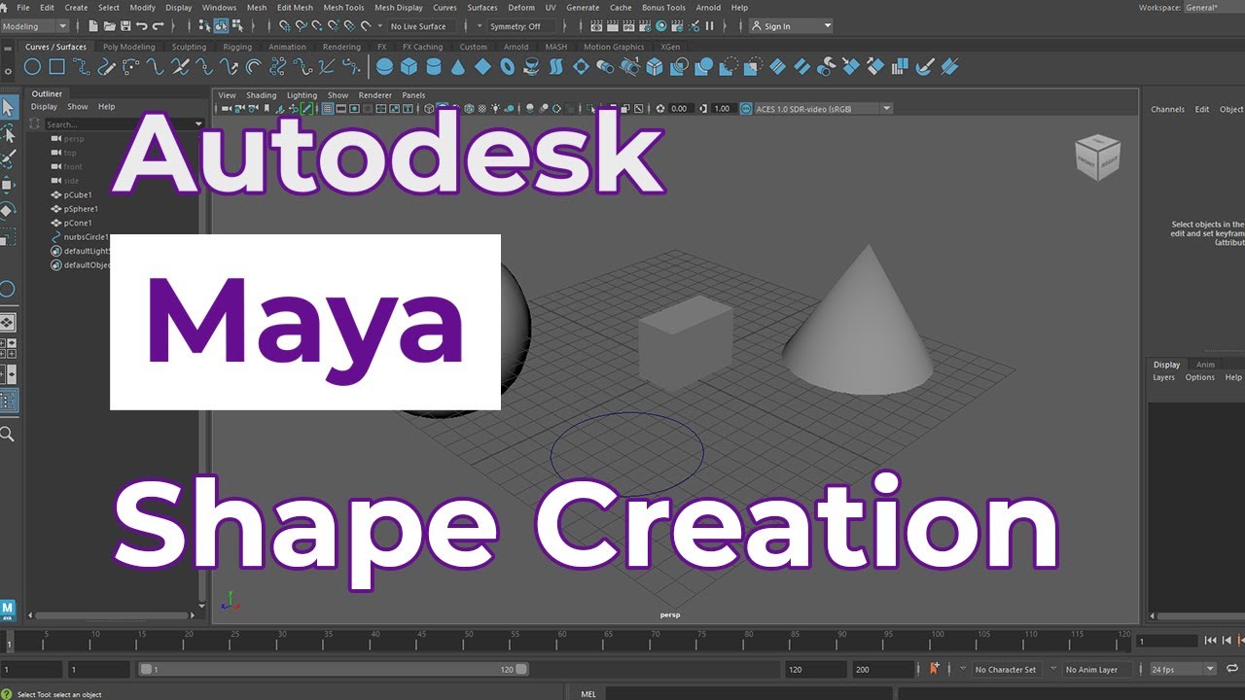The width and height of the screenshot is (1245, 700).
Task: Create a NURBS Cube from shelf
Action: coord(409,66)
